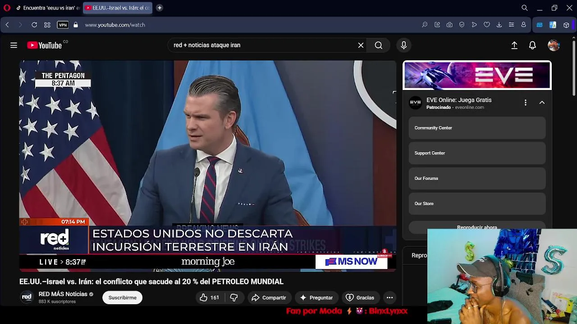
Task: Toggle the Opera VPN badge
Action: coord(63,25)
